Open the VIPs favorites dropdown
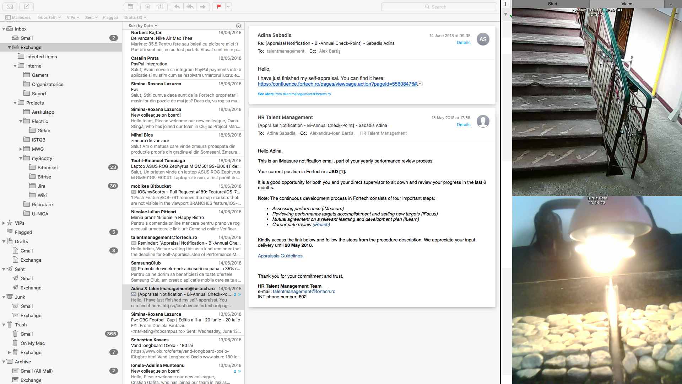 click(x=73, y=17)
